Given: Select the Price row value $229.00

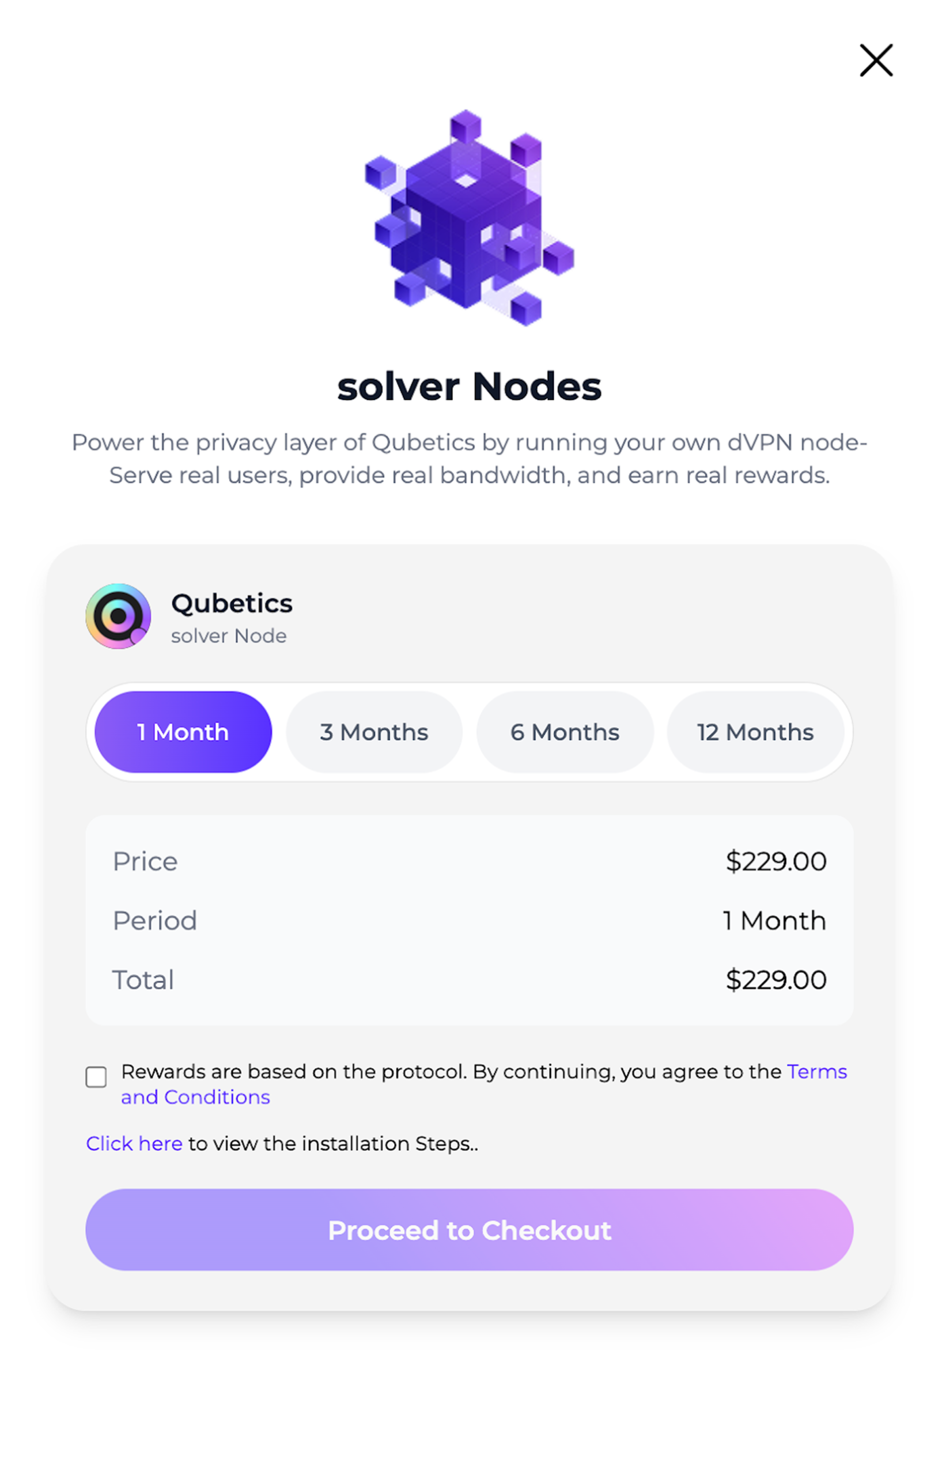Looking at the screenshot, I should coord(775,861).
